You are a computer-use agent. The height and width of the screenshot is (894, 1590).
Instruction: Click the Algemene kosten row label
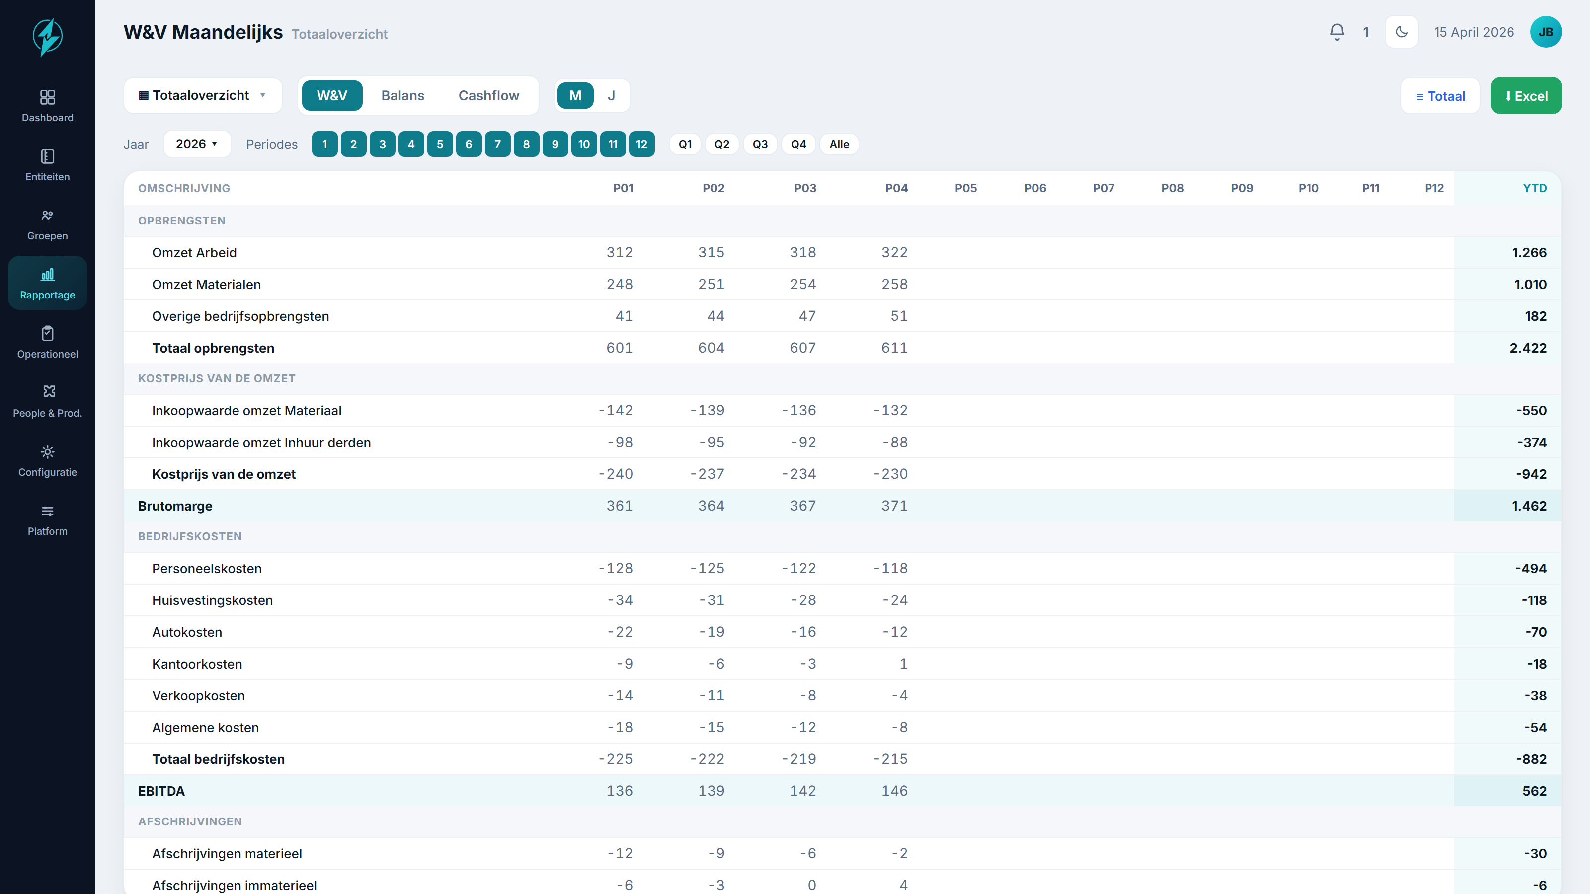pyautogui.click(x=206, y=728)
